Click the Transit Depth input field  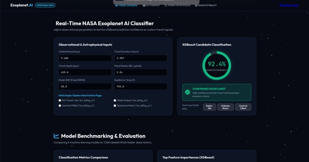pyautogui.click(x=85, y=72)
